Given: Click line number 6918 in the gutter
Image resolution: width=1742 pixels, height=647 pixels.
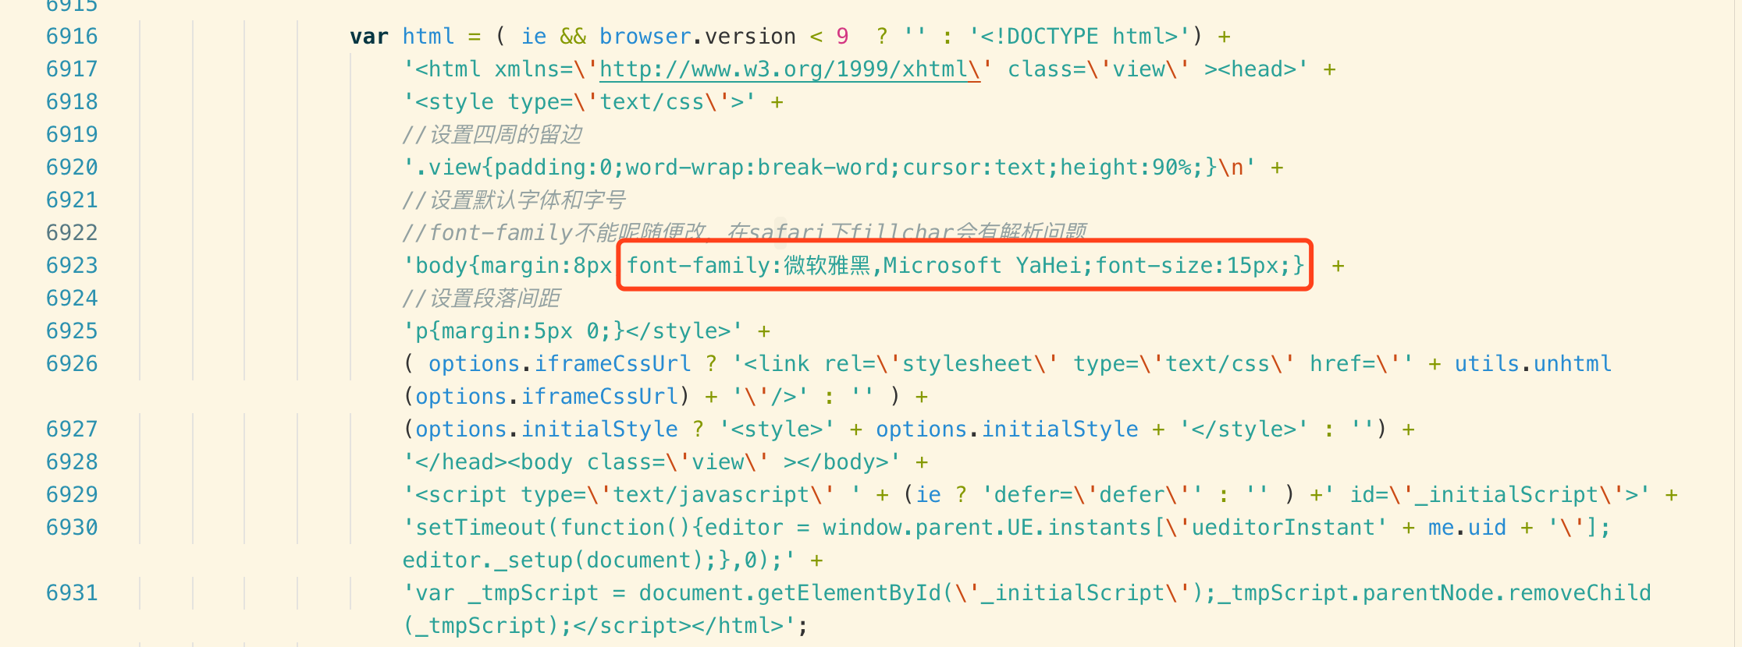Looking at the screenshot, I should [72, 102].
